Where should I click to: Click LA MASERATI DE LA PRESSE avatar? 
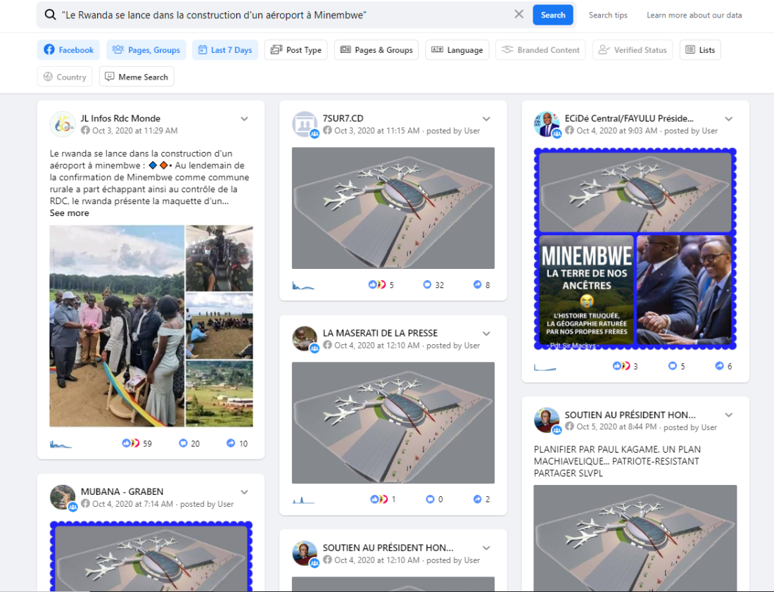[x=305, y=339]
